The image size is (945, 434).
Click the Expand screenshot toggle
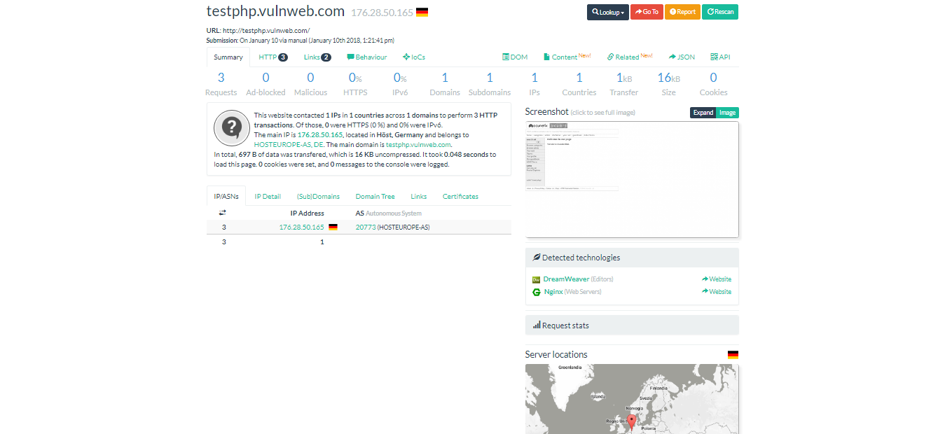[703, 113]
